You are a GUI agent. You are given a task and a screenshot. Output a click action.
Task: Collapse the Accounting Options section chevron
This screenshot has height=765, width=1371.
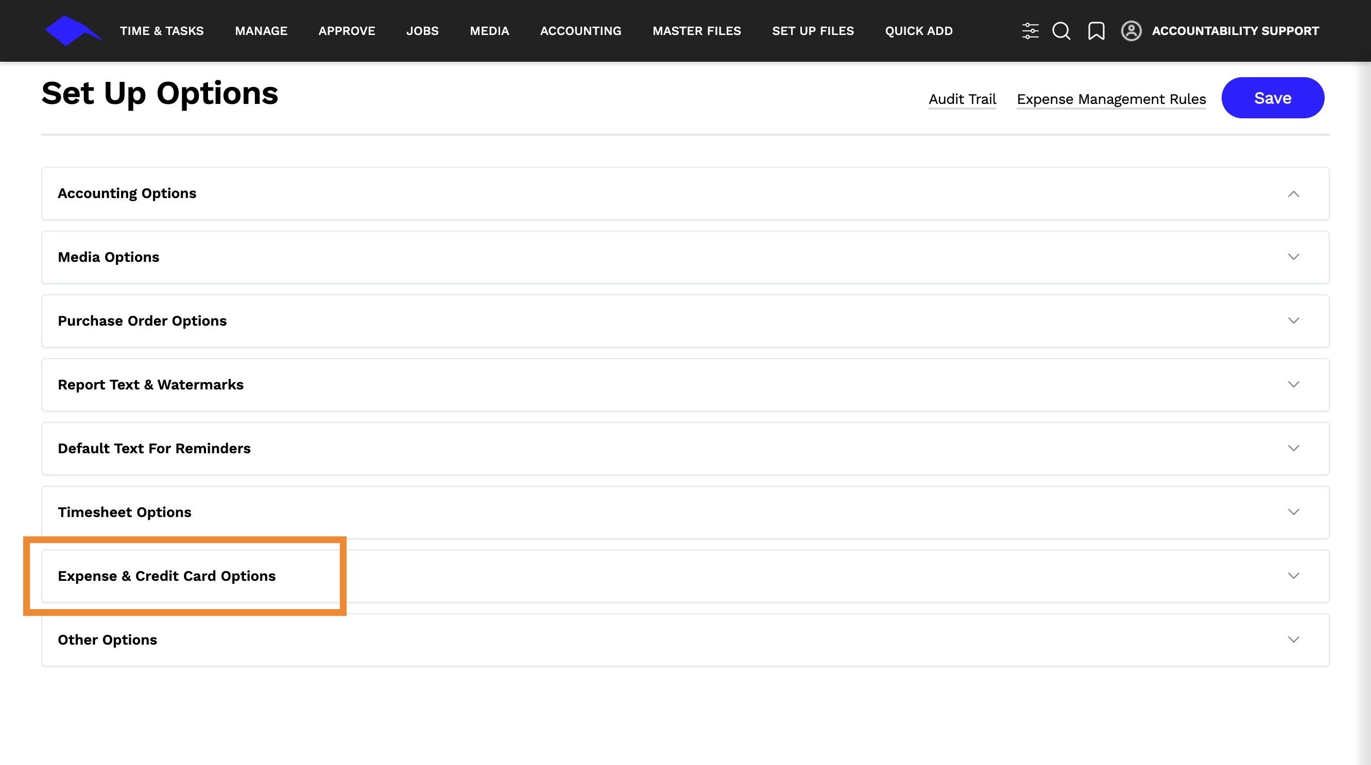[1293, 194]
